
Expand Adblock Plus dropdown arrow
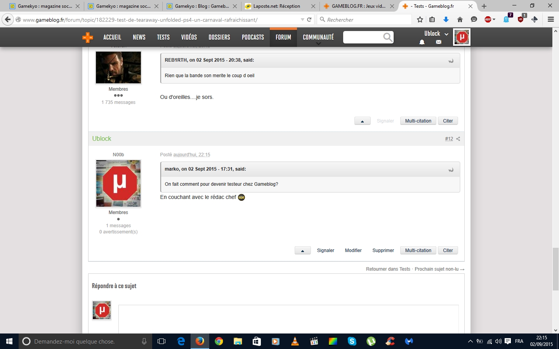pyautogui.click(x=494, y=19)
